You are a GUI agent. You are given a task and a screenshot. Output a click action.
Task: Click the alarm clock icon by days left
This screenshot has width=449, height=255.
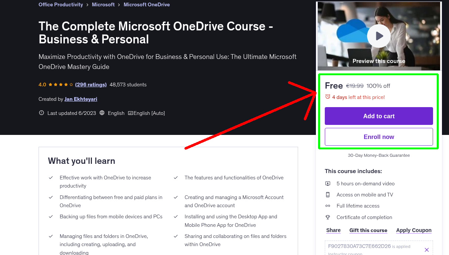click(x=328, y=97)
